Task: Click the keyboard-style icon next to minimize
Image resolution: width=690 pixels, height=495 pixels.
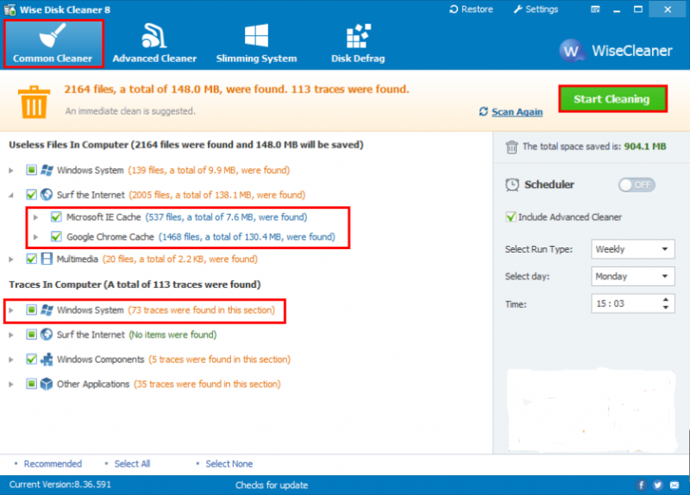Action: 595,9
